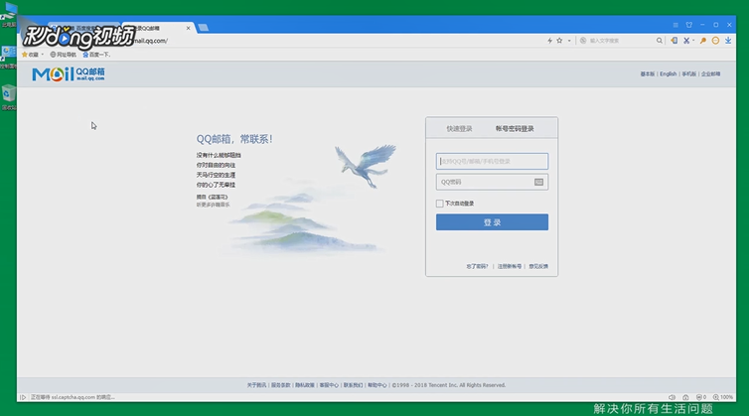Click the ad-block shield counter in status bar

(x=700, y=397)
